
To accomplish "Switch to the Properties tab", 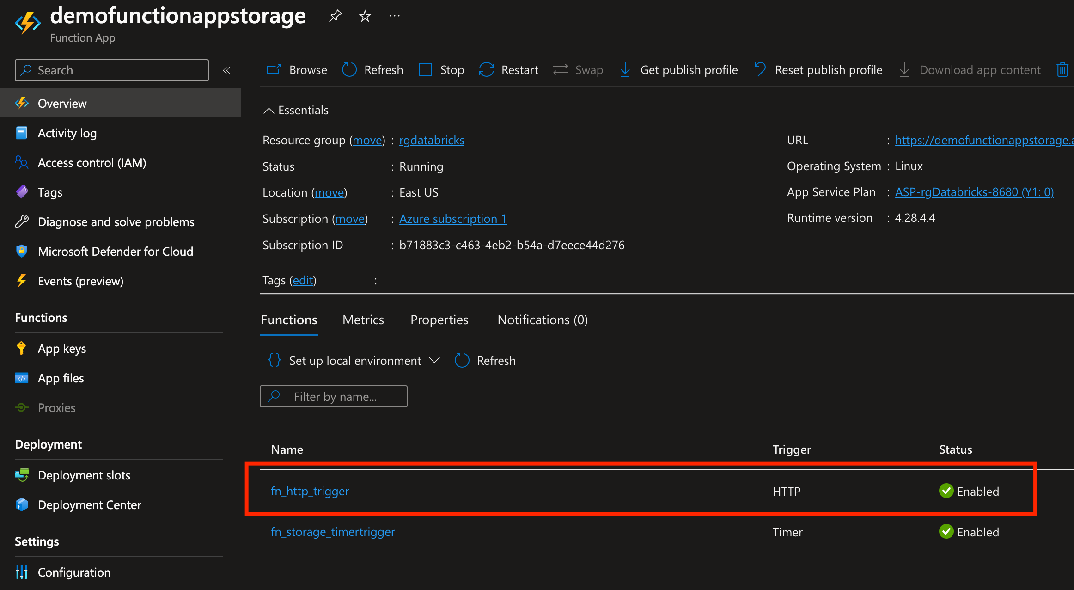I will tap(439, 320).
